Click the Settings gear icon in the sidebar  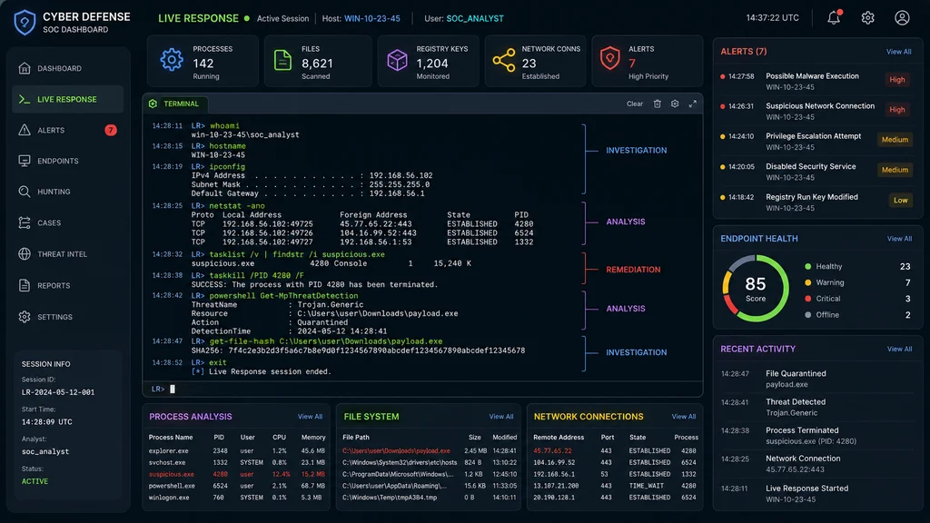click(x=25, y=317)
